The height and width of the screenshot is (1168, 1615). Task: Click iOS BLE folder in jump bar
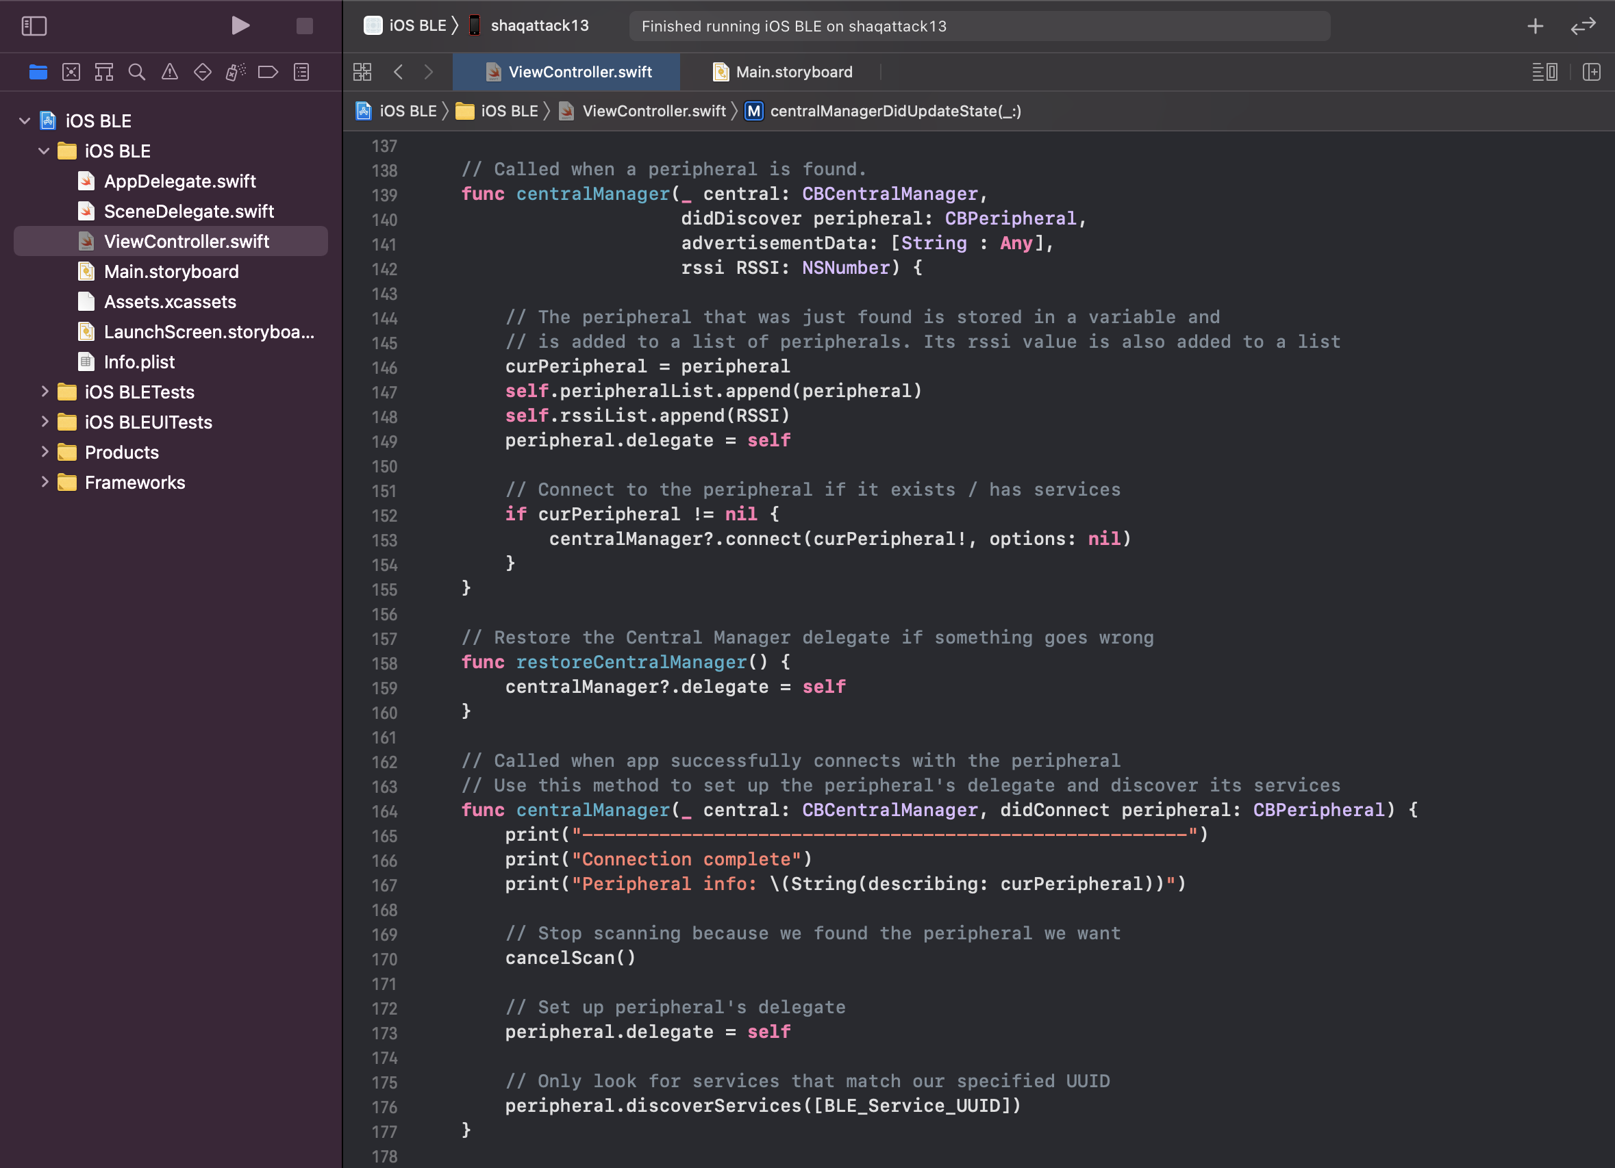coord(497,111)
